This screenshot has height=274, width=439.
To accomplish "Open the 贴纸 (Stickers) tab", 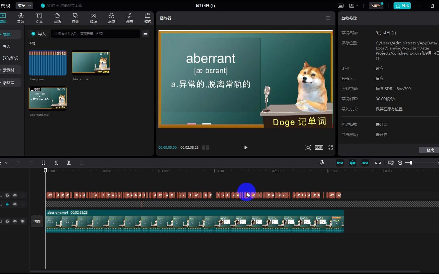I will click(57, 18).
